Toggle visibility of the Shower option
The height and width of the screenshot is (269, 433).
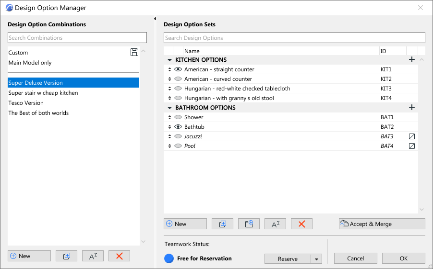pos(178,117)
